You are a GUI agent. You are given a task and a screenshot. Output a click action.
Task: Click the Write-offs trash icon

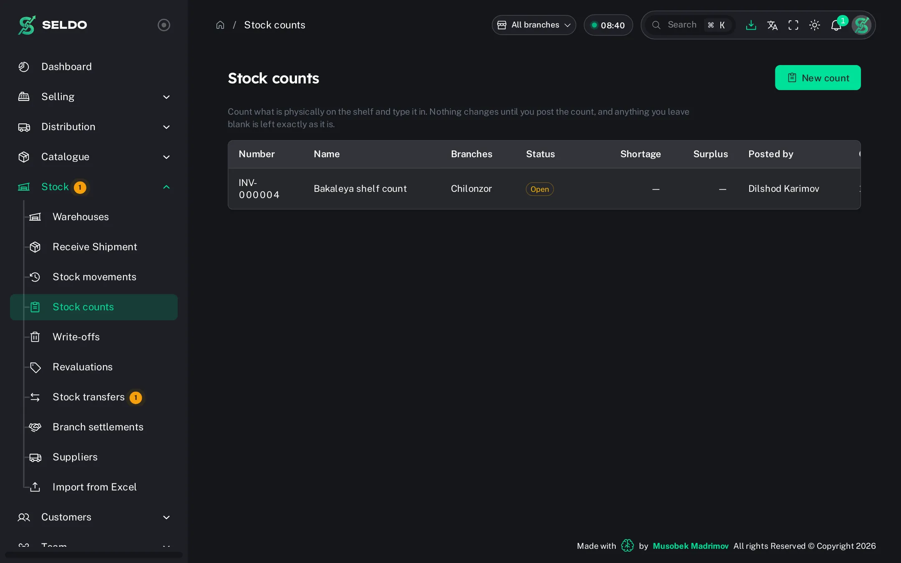35,337
